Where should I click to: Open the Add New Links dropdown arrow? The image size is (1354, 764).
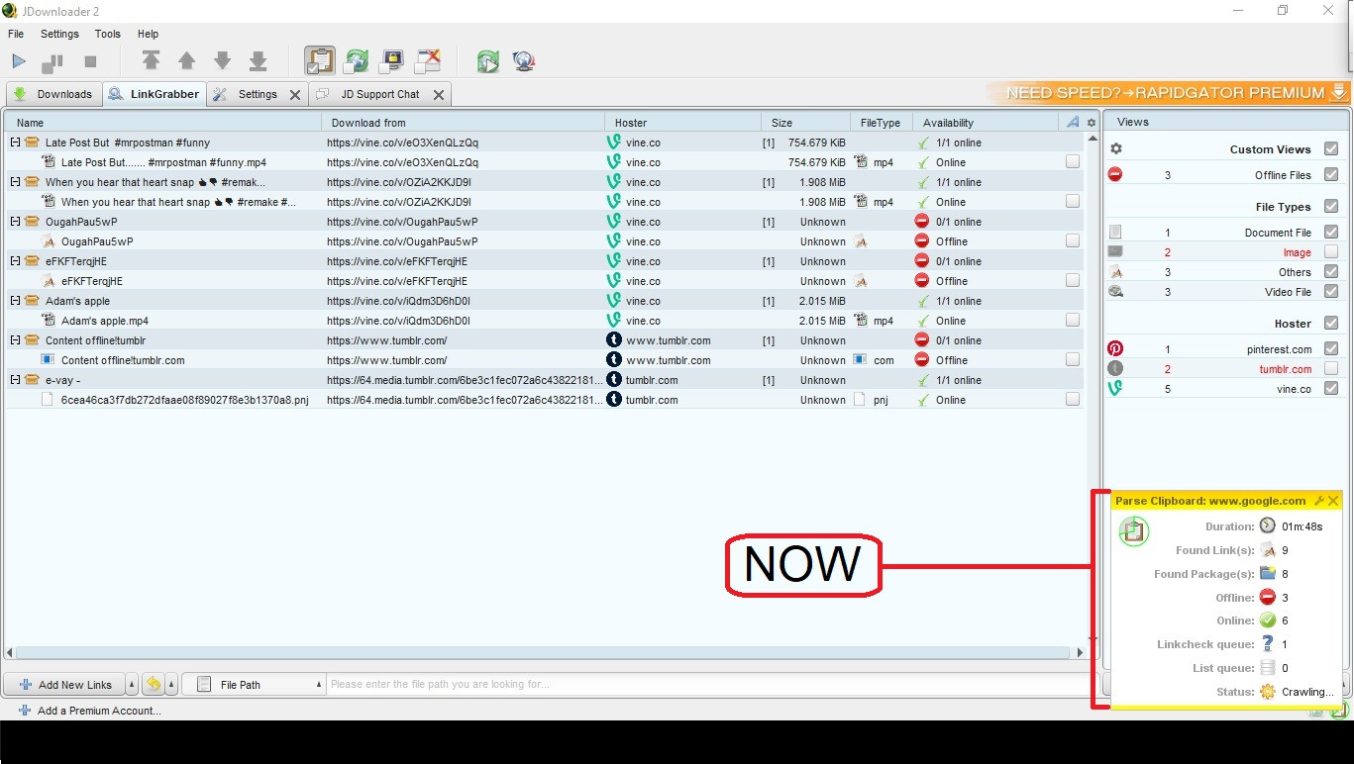coord(133,684)
